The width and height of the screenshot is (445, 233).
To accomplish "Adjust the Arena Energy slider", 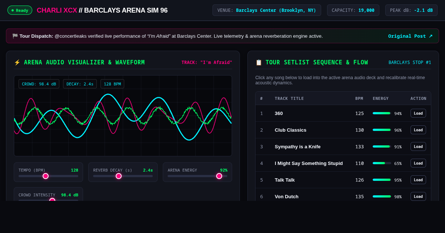I will 198,176.
